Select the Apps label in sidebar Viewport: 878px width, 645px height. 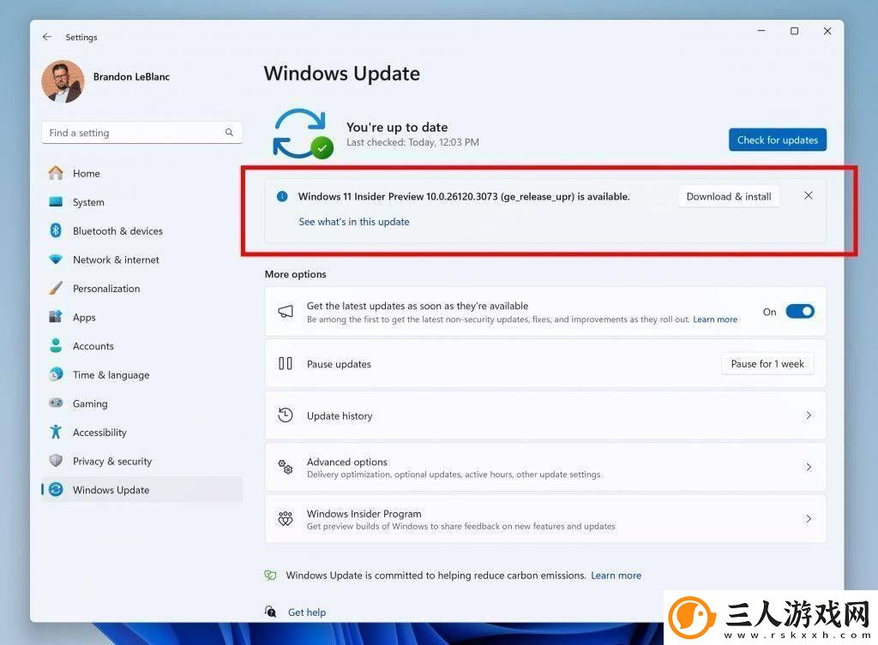[x=84, y=318]
